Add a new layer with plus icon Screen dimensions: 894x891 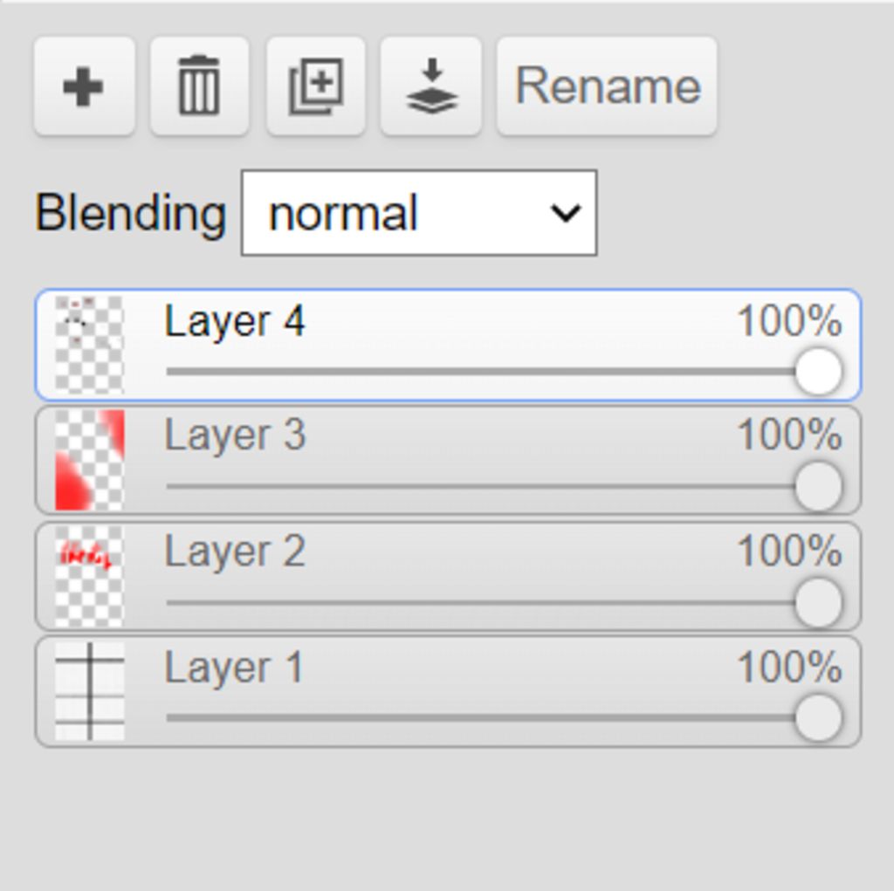(84, 86)
